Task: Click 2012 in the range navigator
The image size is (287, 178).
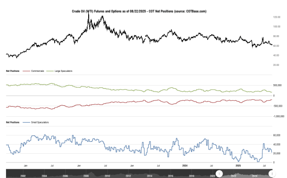Action: [x=128, y=176]
